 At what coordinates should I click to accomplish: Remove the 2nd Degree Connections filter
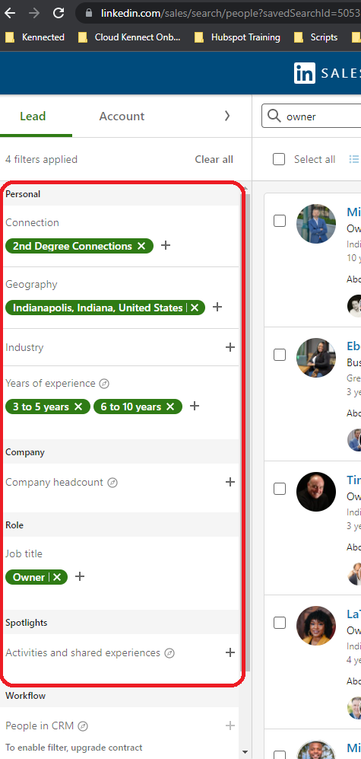click(x=141, y=246)
